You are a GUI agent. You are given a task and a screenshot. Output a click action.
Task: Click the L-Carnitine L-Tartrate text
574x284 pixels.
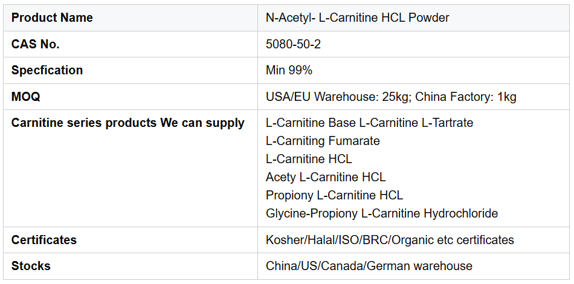[x=416, y=123]
